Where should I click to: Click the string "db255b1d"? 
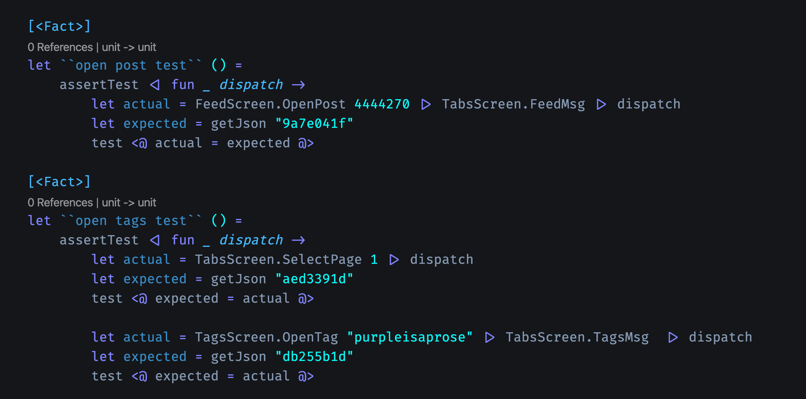point(314,357)
